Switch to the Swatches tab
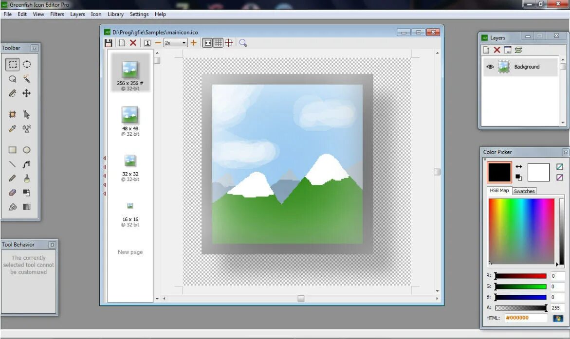The image size is (570, 339). point(524,191)
